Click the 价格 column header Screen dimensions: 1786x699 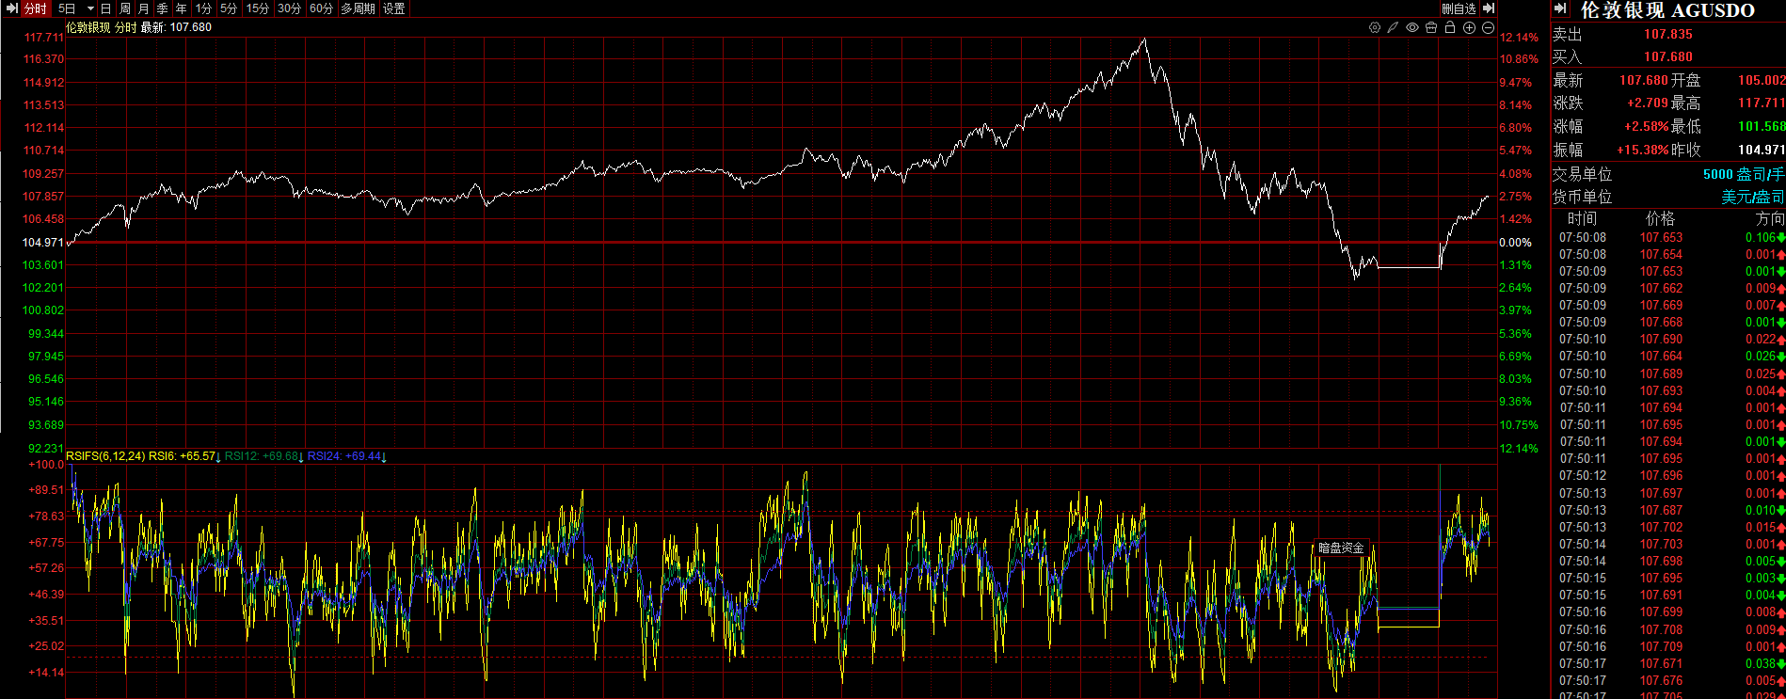point(1660,218)
